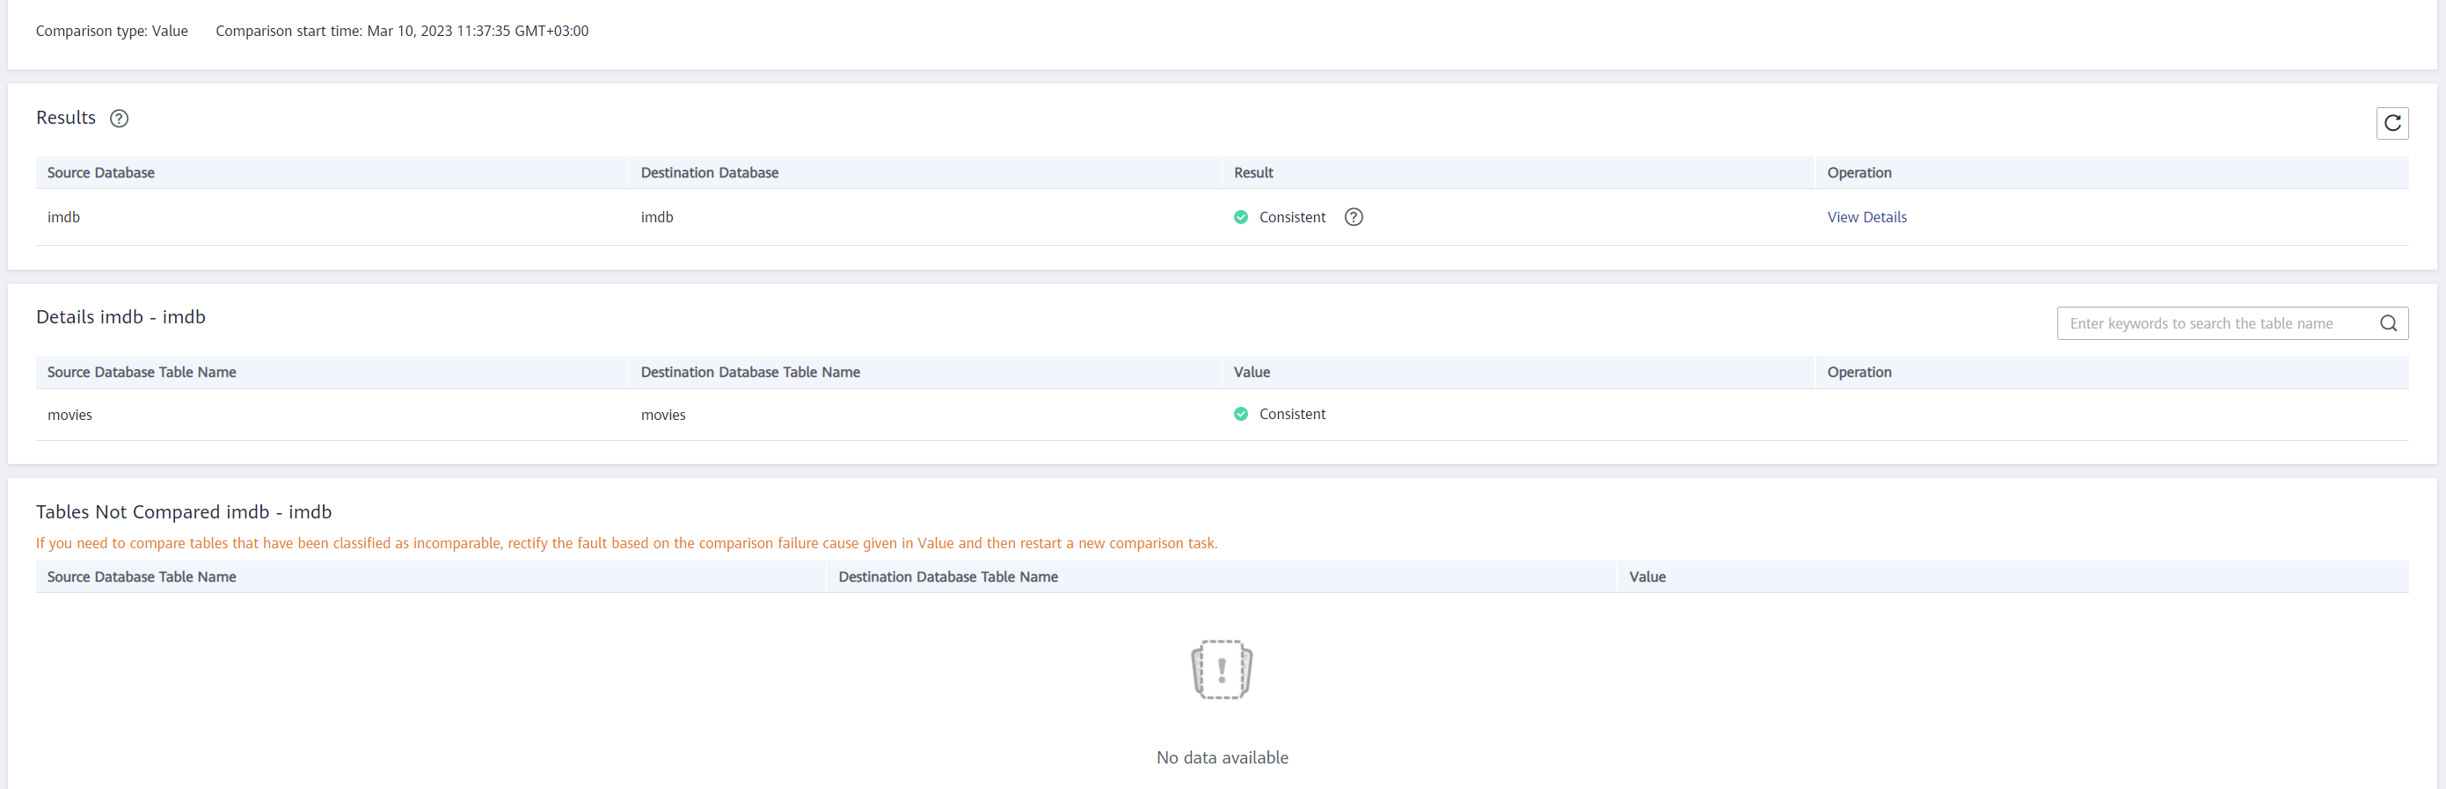2446x789 pixels.
Task: Click movies in the source table name column
Action: pyautogui.click(x=69, y=416)
